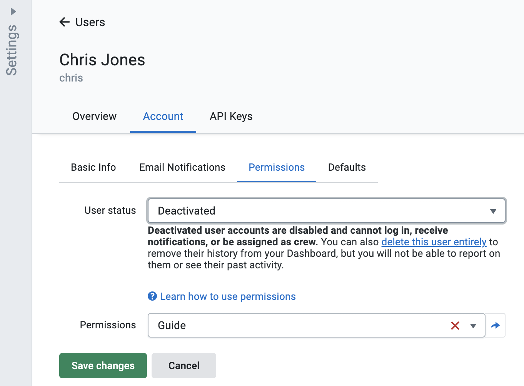Open the User status dropdown
Viewport: 524px width, 386px height.
click(326, 211)
